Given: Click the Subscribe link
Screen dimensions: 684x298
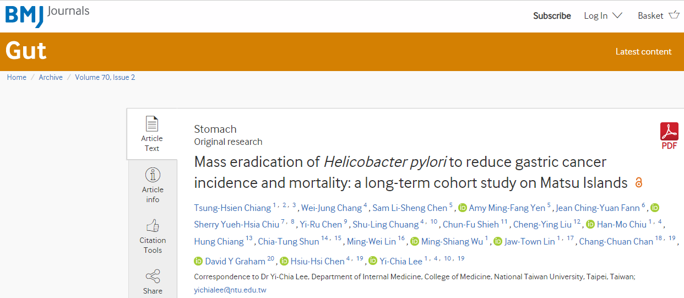Looking at the screenshot, I should pyautogui.click(x=552, y=15).
